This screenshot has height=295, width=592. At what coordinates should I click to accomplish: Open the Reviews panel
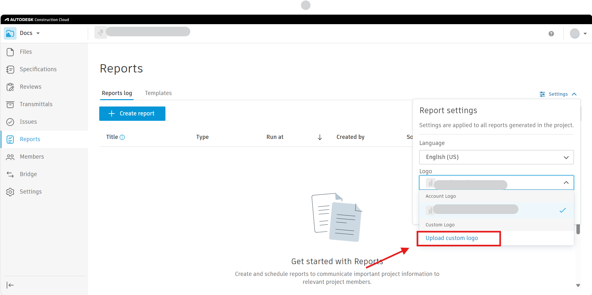pyautogui.click(x=31, y=86)
